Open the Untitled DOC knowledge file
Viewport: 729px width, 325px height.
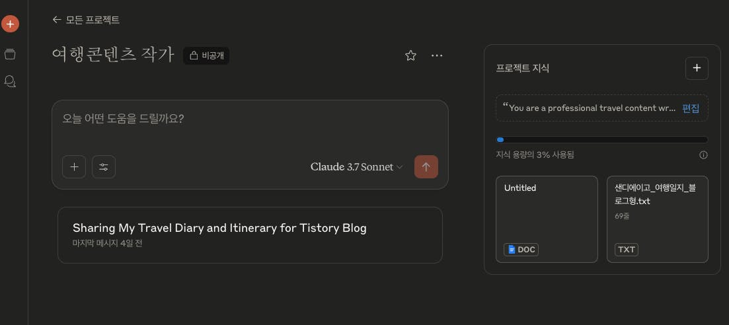[547, 219]
